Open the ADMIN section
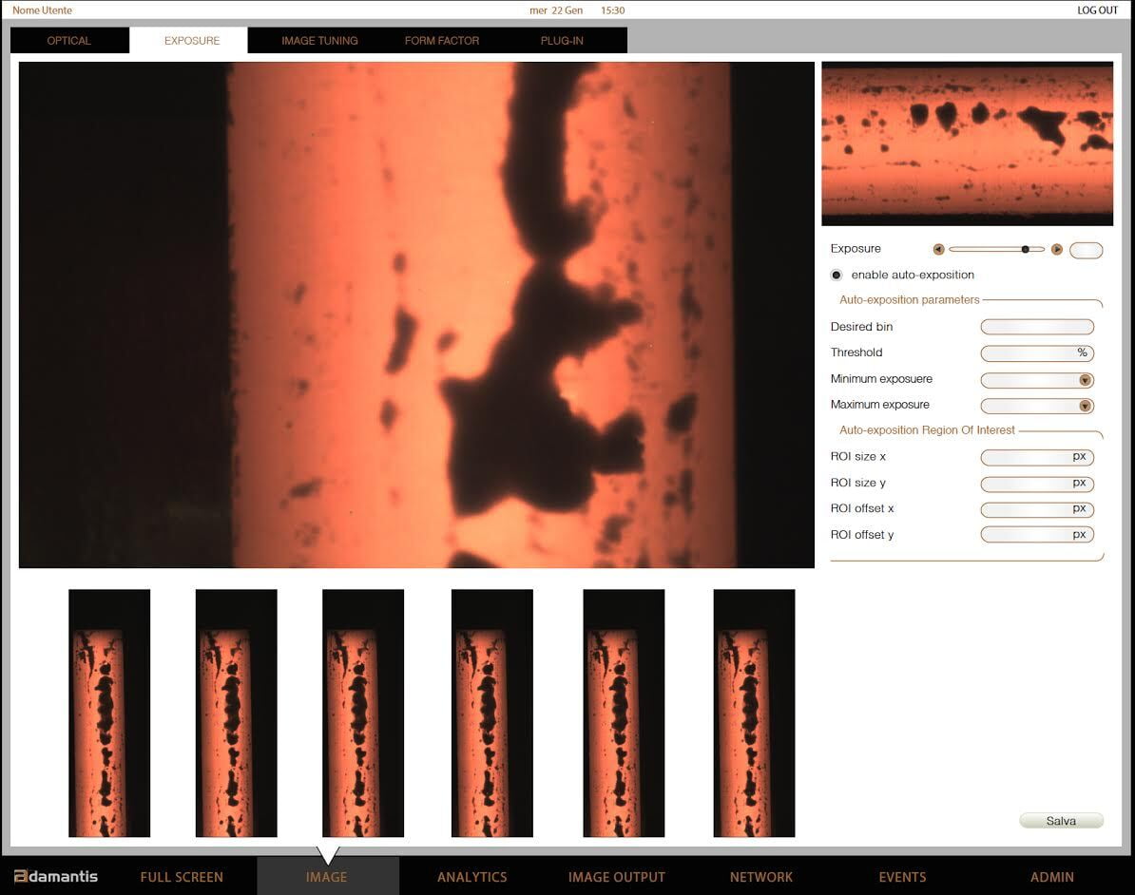The image size is (1135, 895). [x=1051, y=877]
